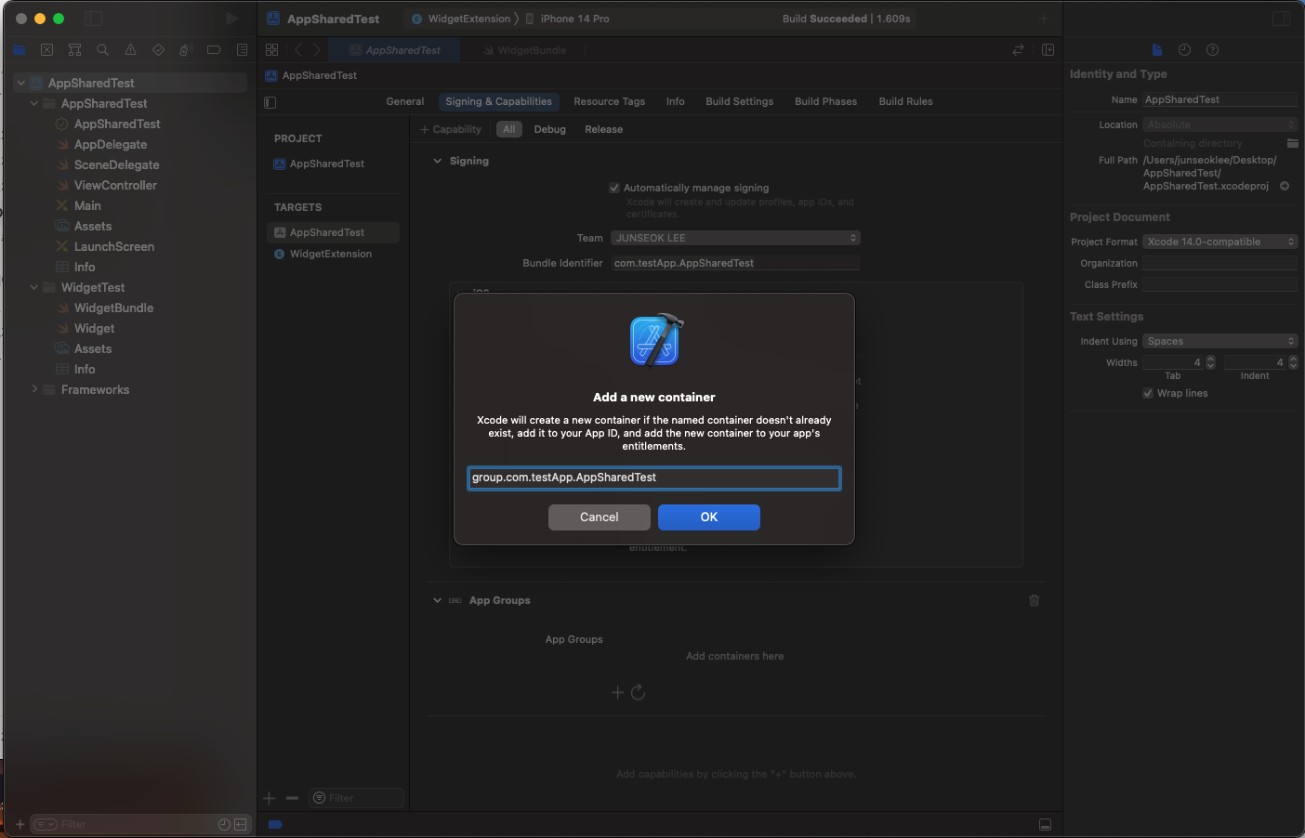Run the project with the Play button
The height and width of the screenshot is (838, 1305).
pos(231,19)
